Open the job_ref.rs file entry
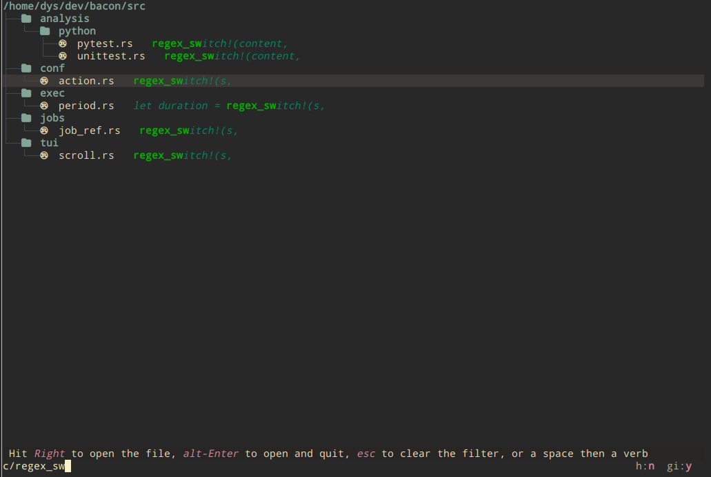The height and width of the screenshot is (477, 711). click(x=89, y=130)
